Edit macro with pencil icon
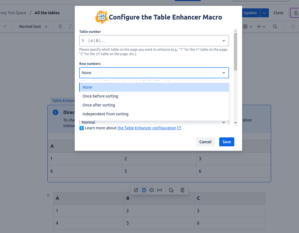Viewport: 299px width, 233px height. 136,190
